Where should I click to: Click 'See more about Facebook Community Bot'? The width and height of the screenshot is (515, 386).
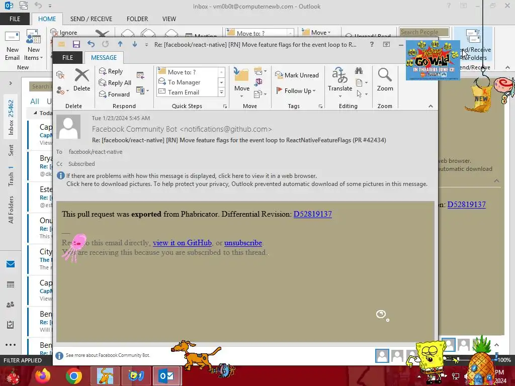point(108,355)
